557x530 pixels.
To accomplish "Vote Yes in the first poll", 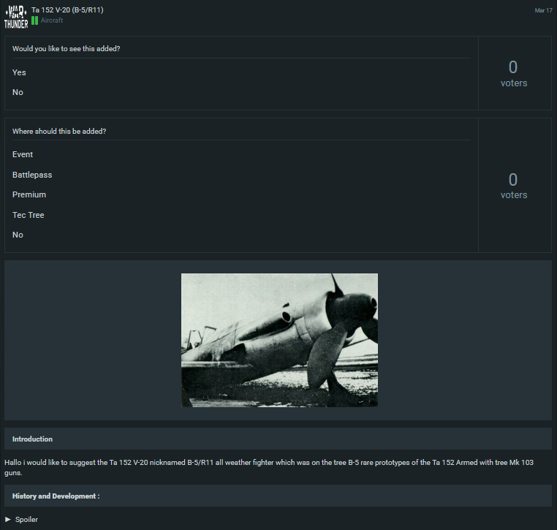I will pyautogui.click(x=19, y=72).
